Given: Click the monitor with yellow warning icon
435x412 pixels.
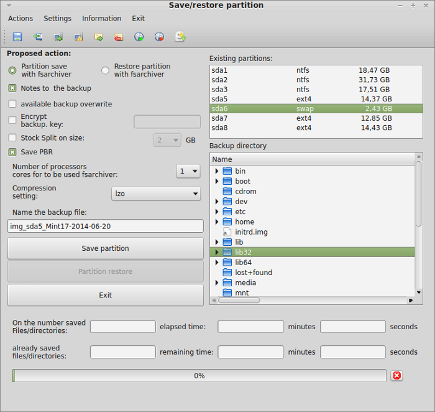Looking at the screenshot, I should click(78, 37).
